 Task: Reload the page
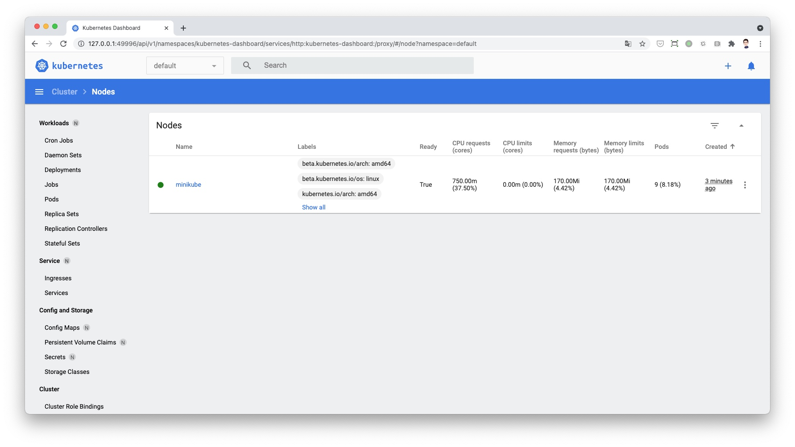(x=63, y=44)
